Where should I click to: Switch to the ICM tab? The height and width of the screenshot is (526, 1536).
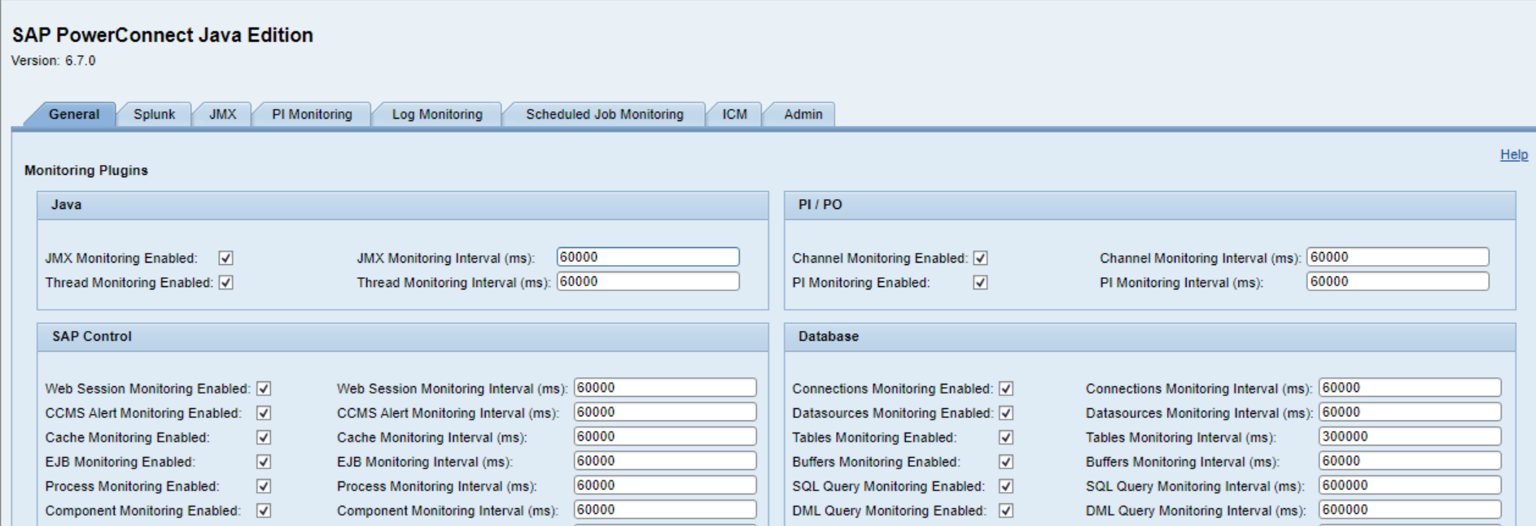tap(734, 115)
